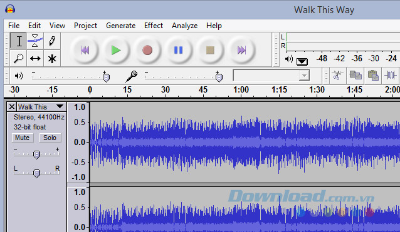The width and height of the screenshot is (400, 232).
Task: Open the input source combo box
Action: (x=271, y=76)
